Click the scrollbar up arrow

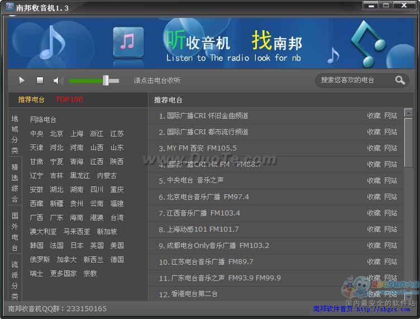point(408,112)
